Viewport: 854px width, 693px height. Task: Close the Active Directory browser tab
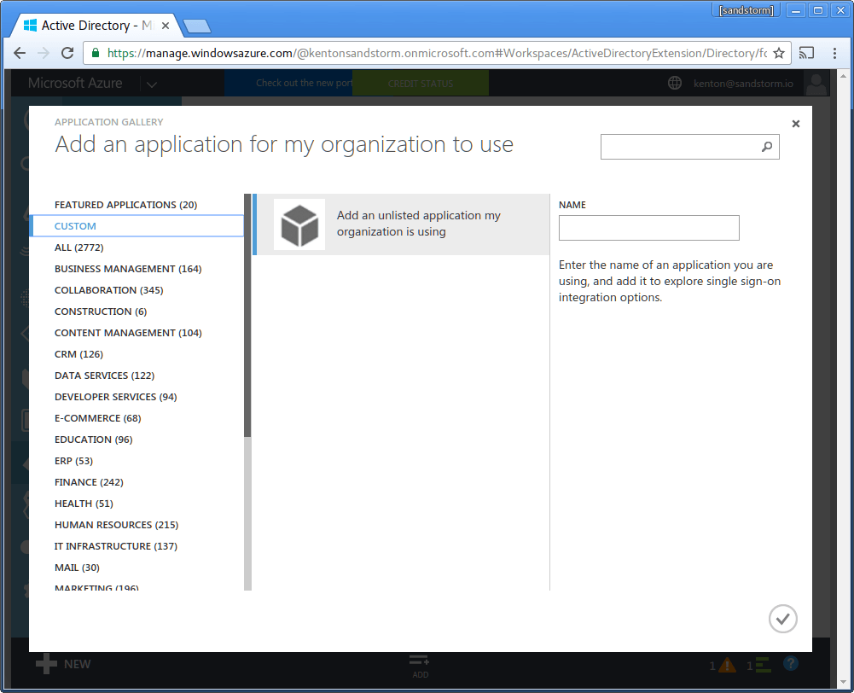(x=166, y=26)
